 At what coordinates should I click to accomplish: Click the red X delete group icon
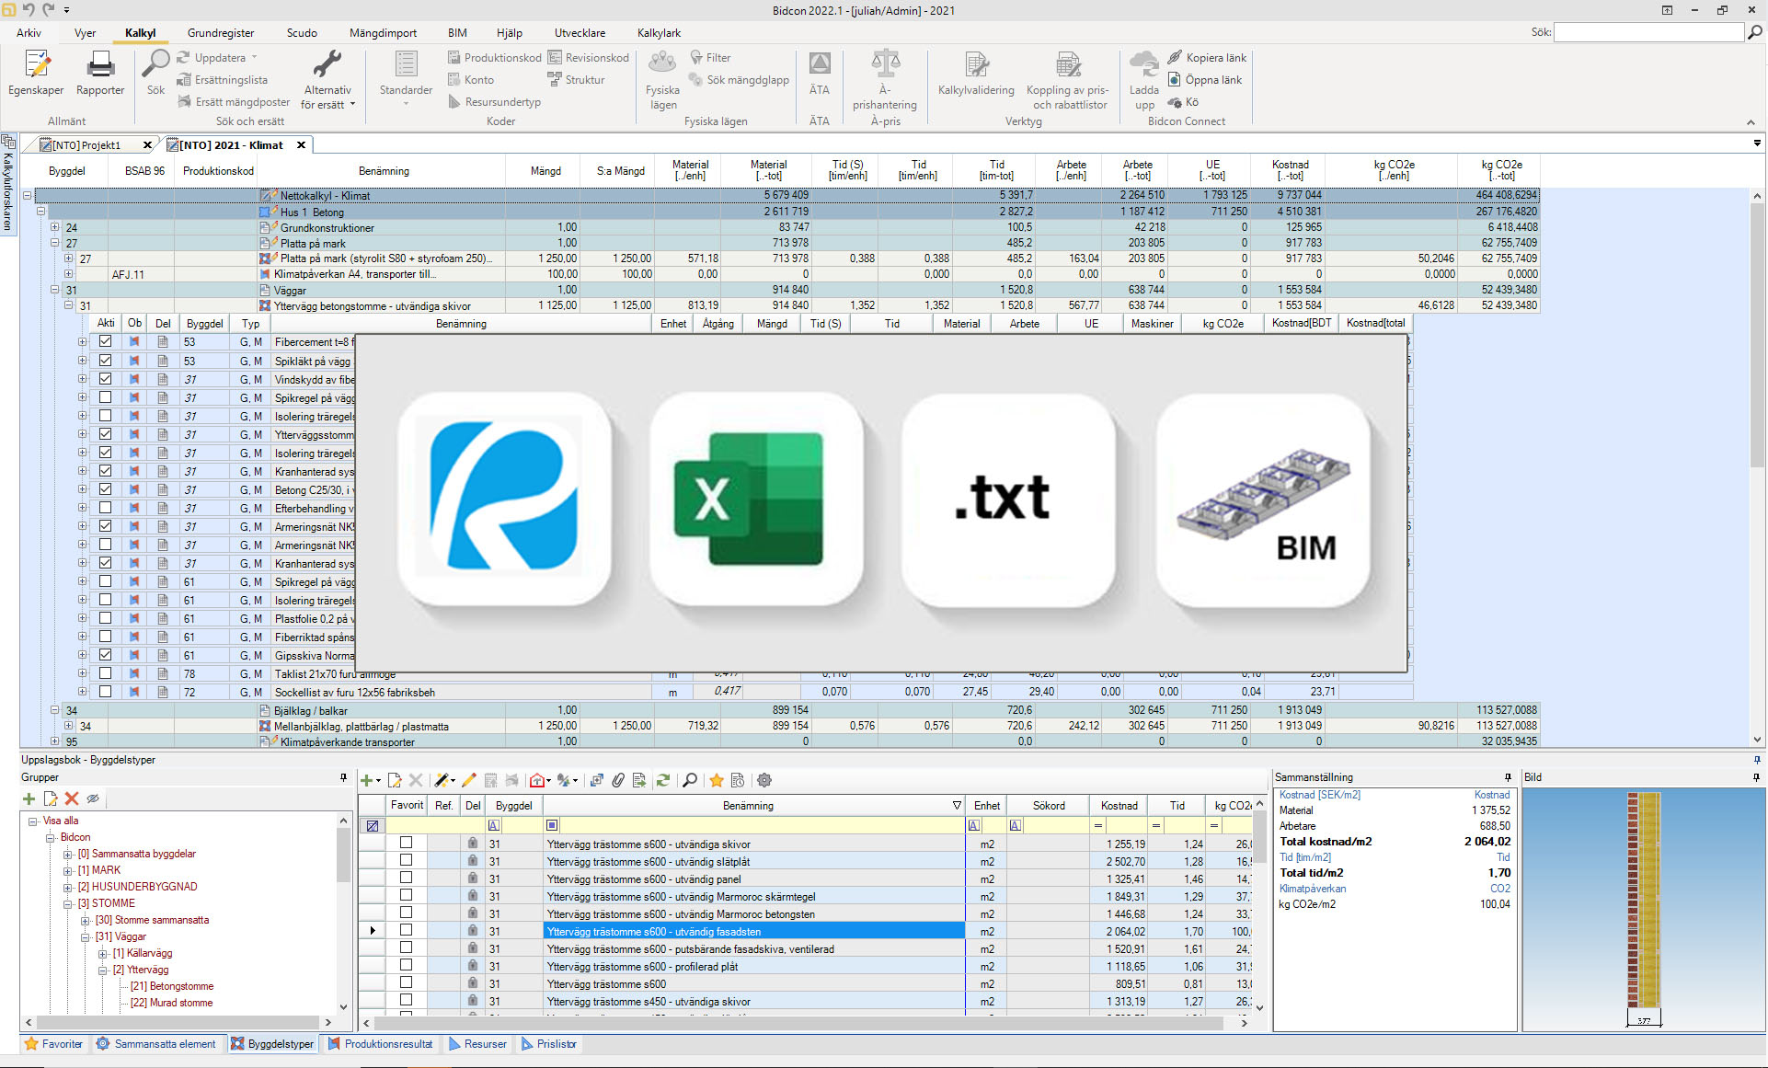click(72, 798)
